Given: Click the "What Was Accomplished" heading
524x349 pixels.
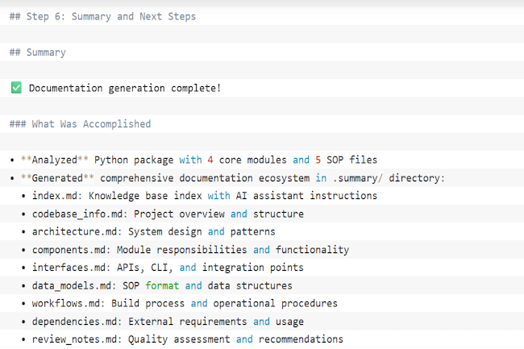Looking at the screenshot, I should 90,124.
